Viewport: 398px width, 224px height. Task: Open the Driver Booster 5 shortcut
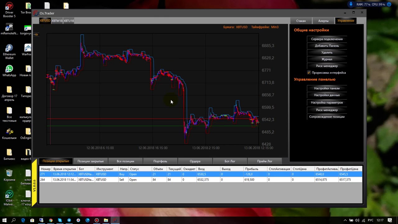tap(9, 10)
